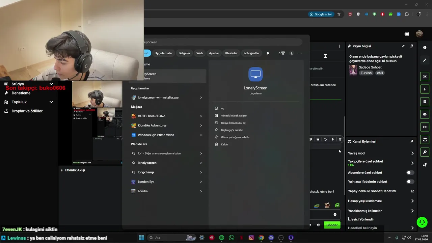Open green headset support button
This screenshot has width=432, height=243.
(x=422, y=222)
